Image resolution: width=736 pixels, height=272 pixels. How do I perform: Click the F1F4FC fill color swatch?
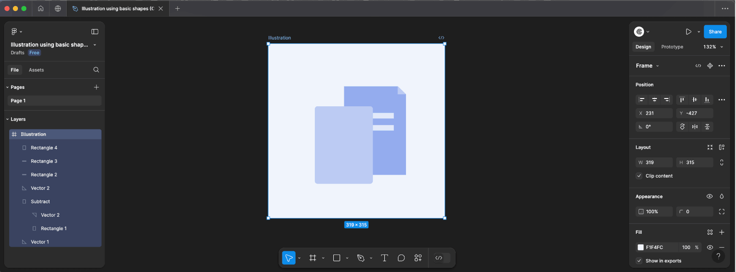[x=640, y=247]
